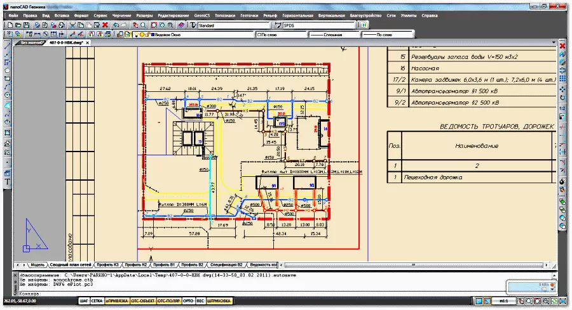Click the red Delete X icon
The height and width of the screenshot is (310, 572).
[x=106, y=25]
